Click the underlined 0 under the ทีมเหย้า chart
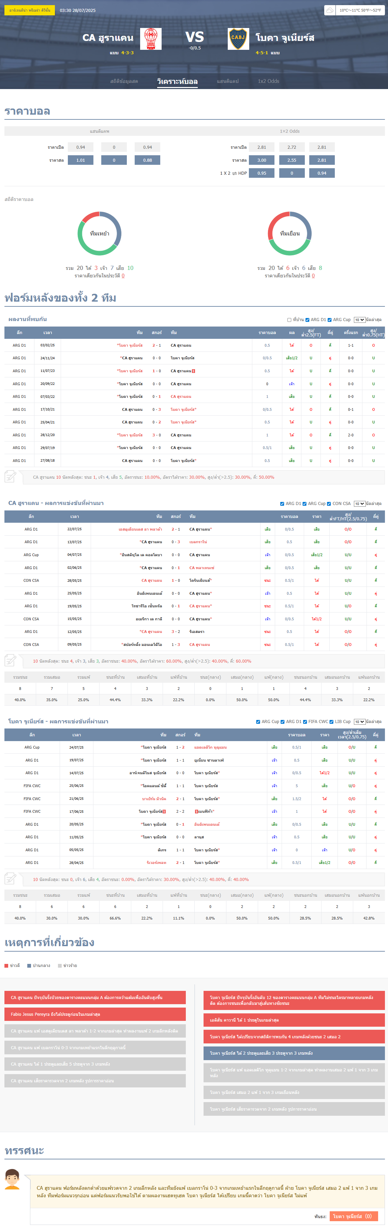This screenshot has width=388, height=1228. [x=123, y=276]
